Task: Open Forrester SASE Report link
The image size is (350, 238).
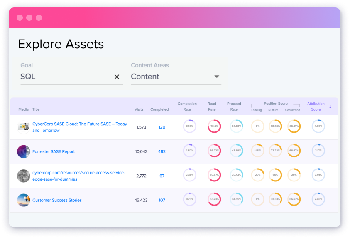Action: (x=54, y=151)
